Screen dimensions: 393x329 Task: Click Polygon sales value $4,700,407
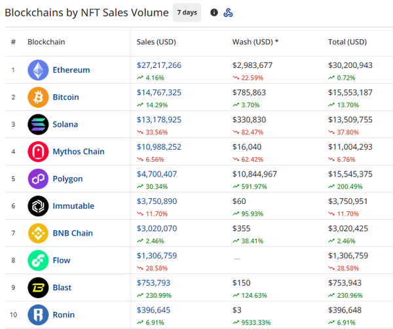(157, 174)
